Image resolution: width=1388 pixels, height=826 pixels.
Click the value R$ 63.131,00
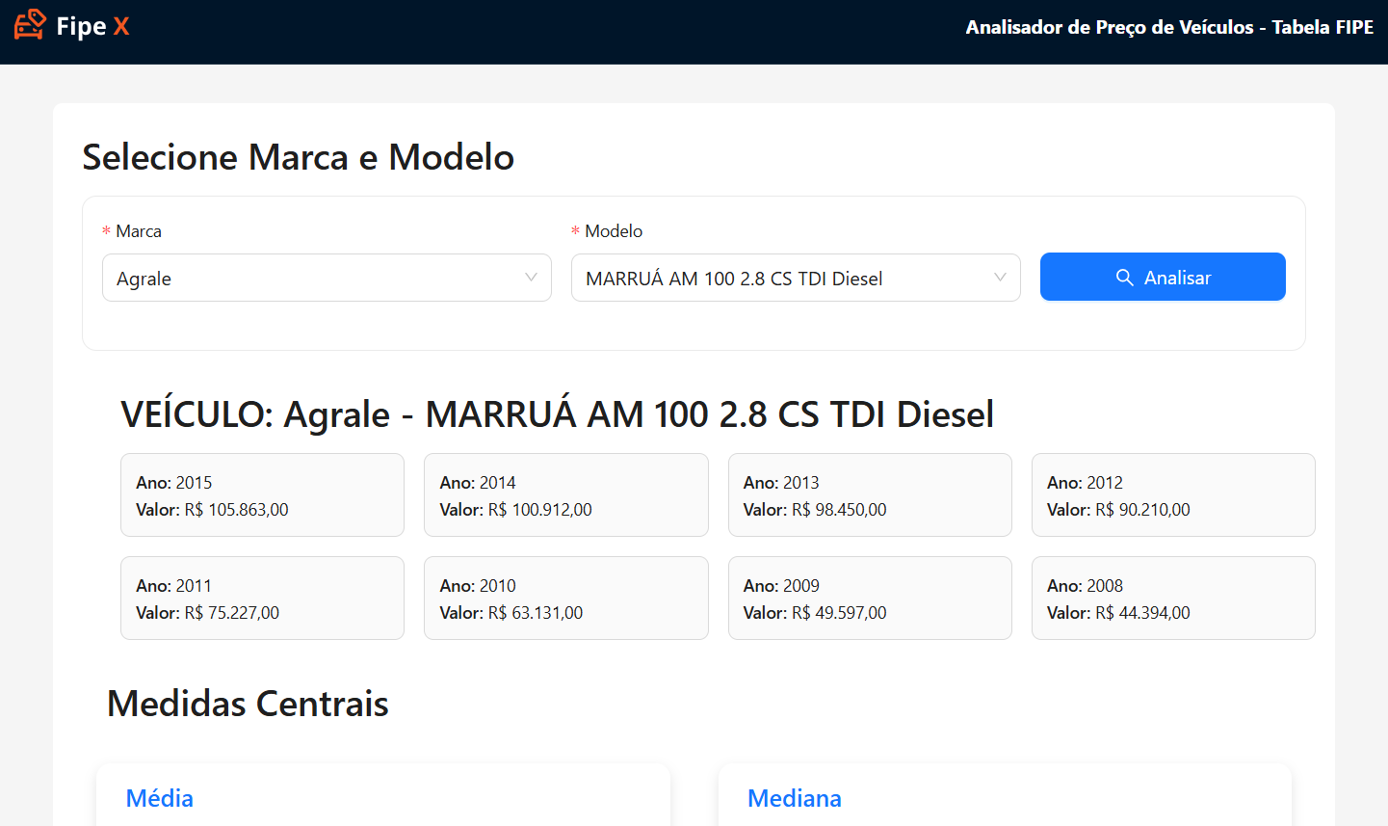(x=536, y=613)
